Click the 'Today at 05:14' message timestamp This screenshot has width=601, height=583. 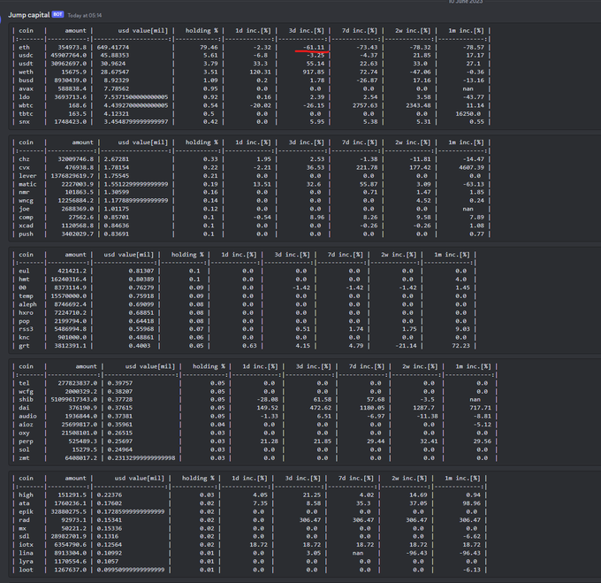click(85, 15)
